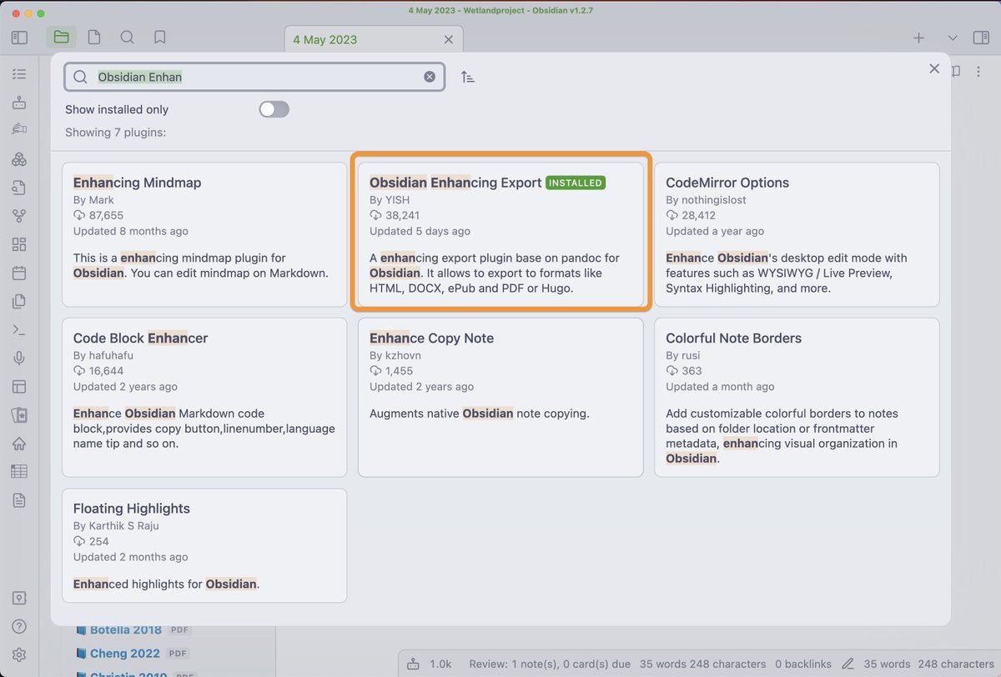Create a new note with the note icon

(x=93, y=37)
